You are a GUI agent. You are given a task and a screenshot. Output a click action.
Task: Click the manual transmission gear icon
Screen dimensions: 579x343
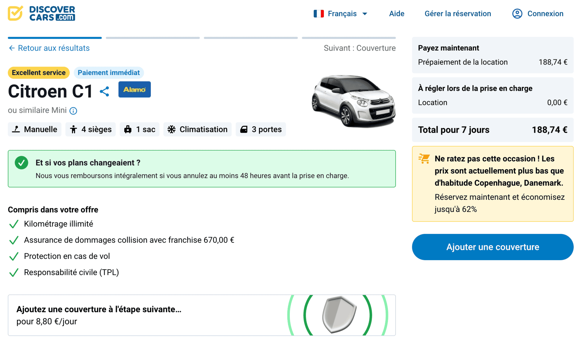coord(16,129)
